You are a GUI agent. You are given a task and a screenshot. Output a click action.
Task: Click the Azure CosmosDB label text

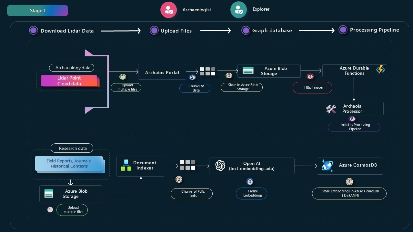[x=358, y=165]
